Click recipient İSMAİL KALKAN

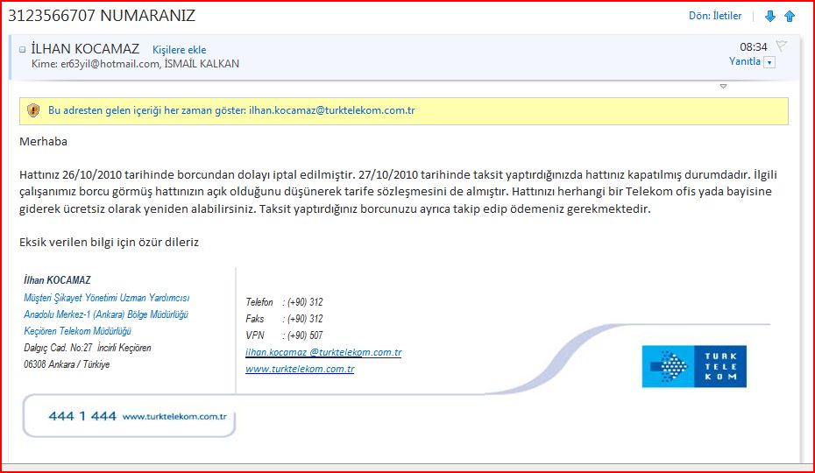coord(202,64)
